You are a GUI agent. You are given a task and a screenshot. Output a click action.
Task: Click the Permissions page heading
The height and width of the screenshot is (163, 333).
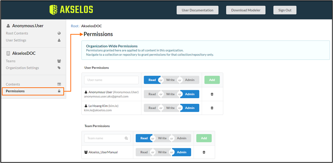click(98, 34)
